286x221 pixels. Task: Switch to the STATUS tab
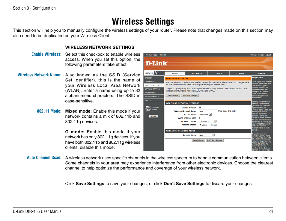coord(240,73)
